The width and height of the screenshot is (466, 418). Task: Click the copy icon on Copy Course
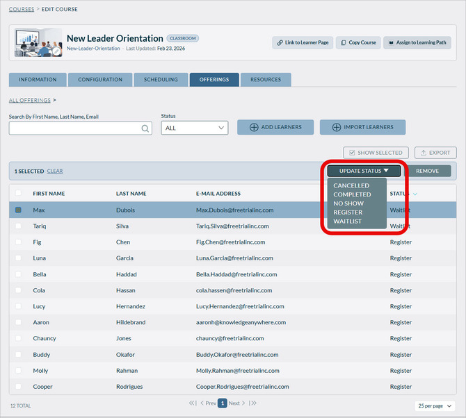coord(344,43)
